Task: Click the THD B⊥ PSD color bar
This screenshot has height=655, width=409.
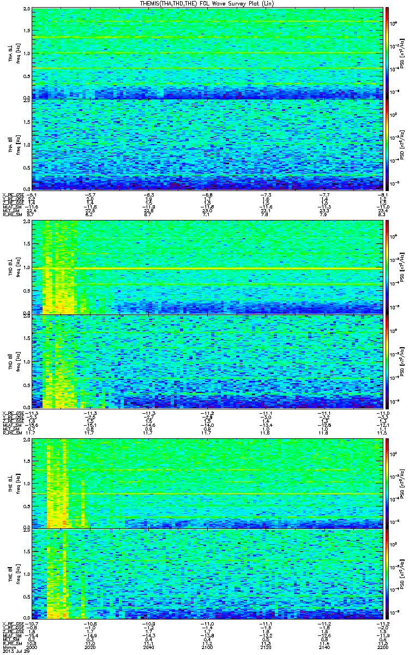Action: point(387,267)
